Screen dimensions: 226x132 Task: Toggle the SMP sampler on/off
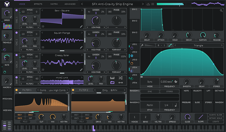[x=17, y=78]
